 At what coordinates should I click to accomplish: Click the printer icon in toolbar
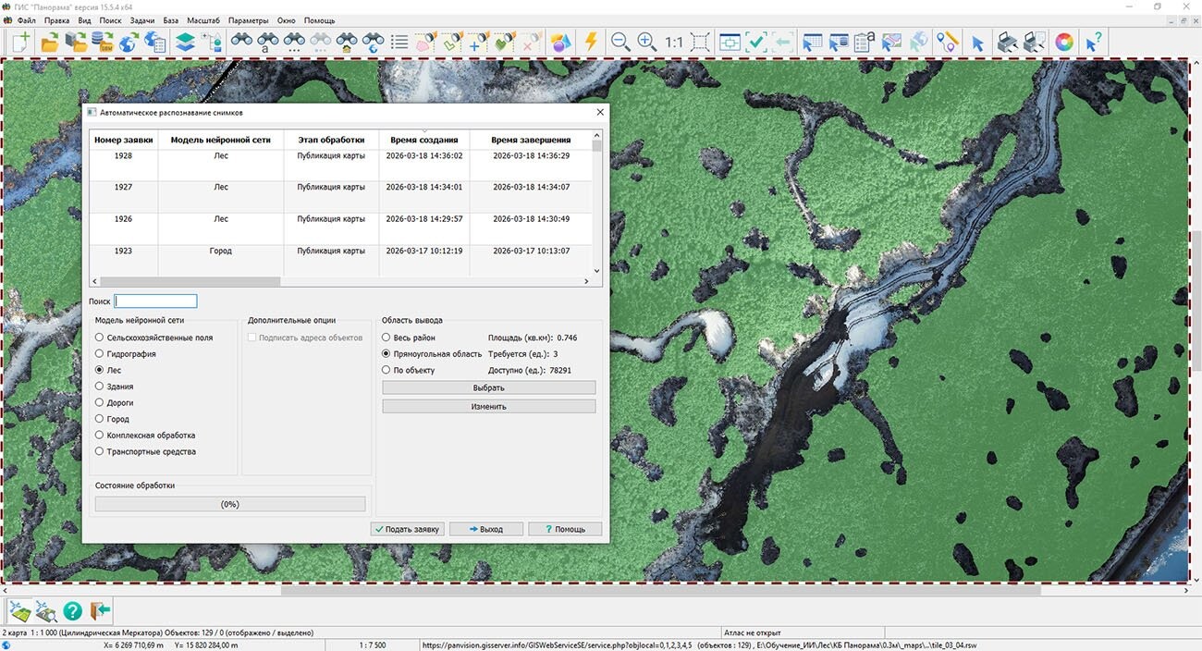click(x=1008, y=42)
